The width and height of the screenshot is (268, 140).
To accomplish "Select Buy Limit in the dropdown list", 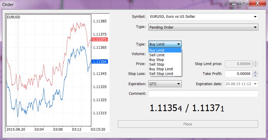I will point(165,50).
